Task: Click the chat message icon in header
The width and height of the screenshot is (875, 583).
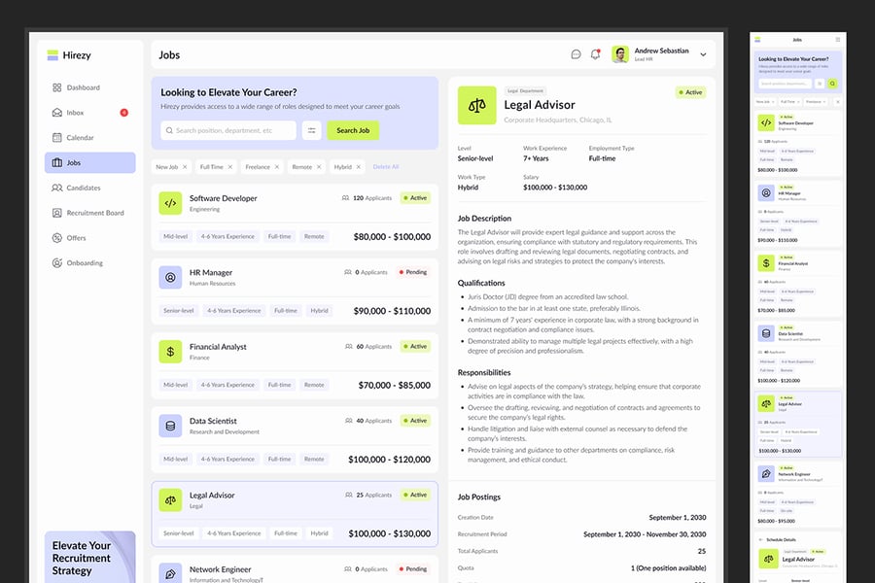Action: pyautogui.click(x=576, y=54)
